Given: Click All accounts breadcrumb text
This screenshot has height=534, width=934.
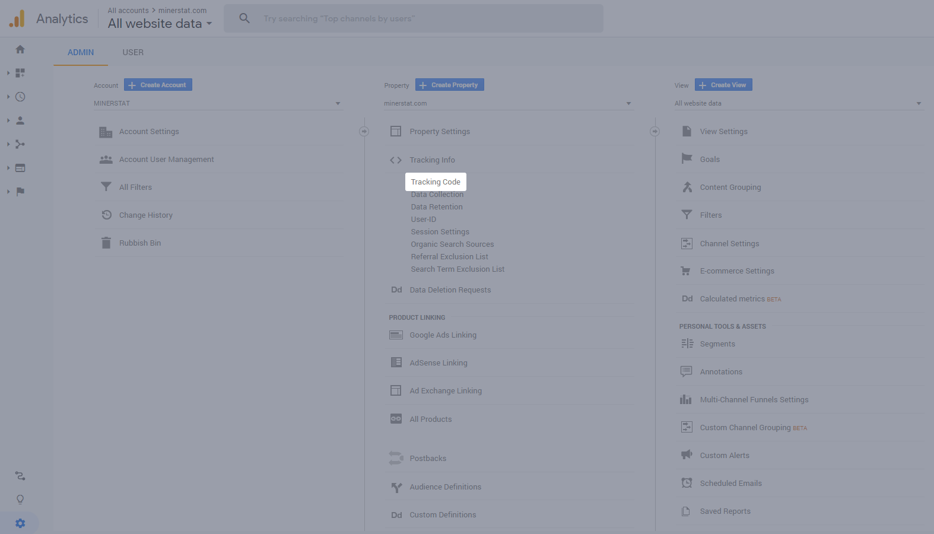Looking at the screenshot, I should (128, 11).
